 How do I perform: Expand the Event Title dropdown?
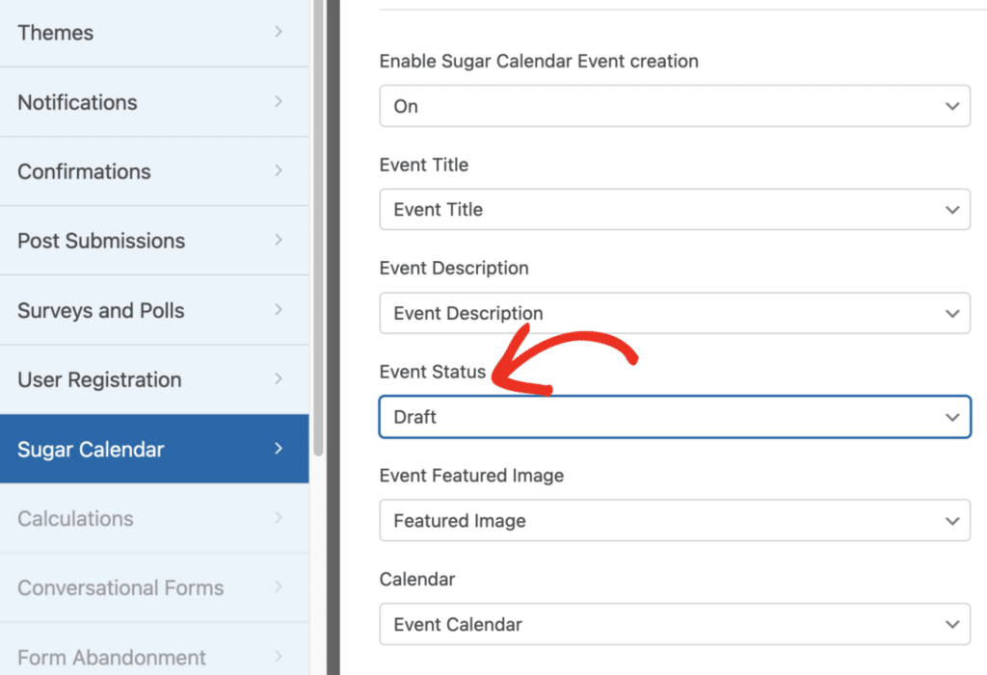pos(674,209)
